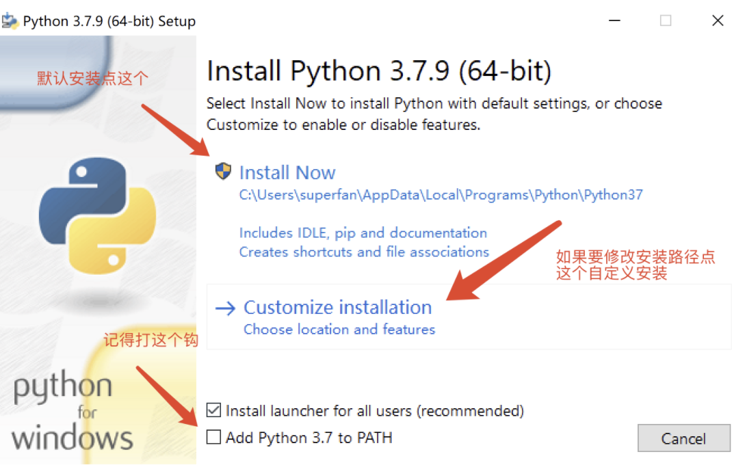
Task: Enable the Add Python 3.7 to PATH checkbox
Action: 214,437
